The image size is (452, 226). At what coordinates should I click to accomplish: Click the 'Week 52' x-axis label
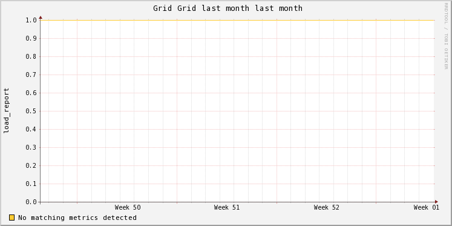[x=327, y=207]
